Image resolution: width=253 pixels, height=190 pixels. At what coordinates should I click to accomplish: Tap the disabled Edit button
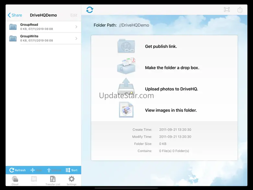(x=74, y=15)
